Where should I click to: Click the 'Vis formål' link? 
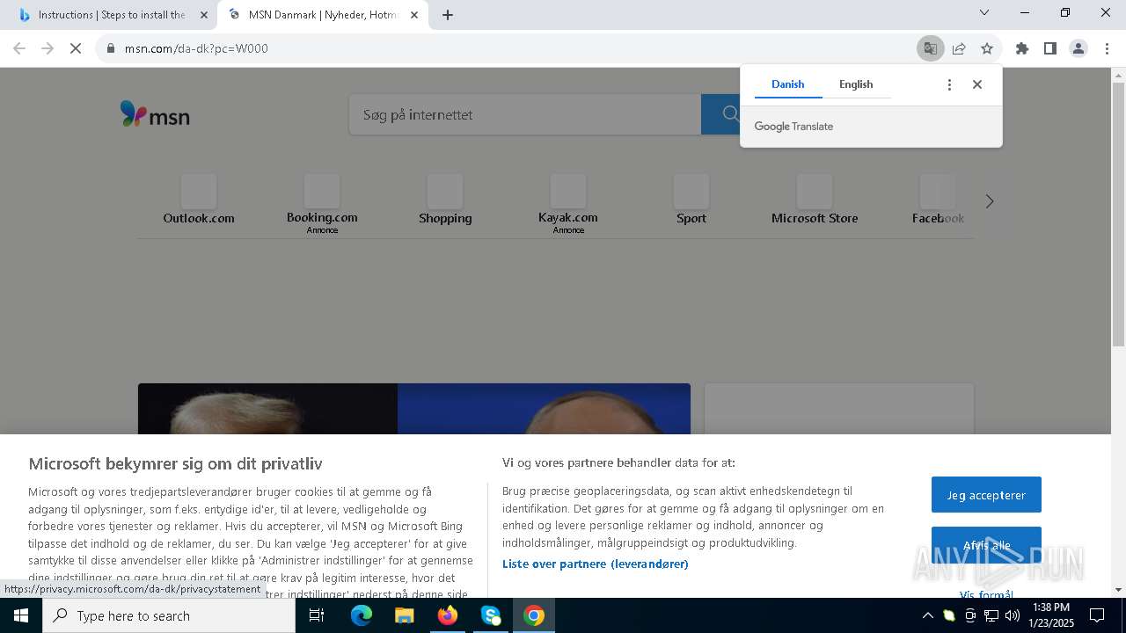[986, 595]
